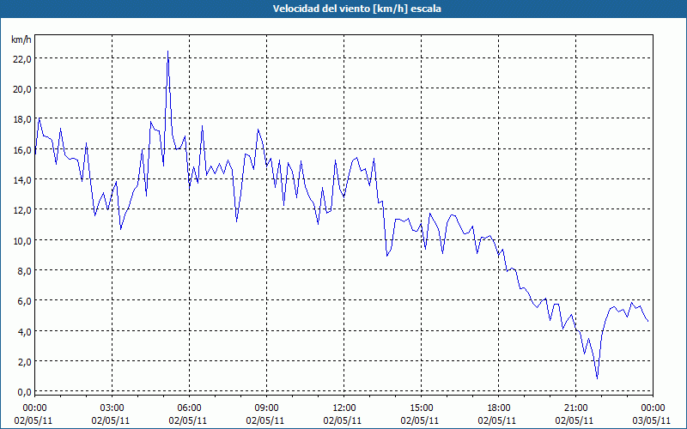Click the 21:00 time axis label
This screenshot has height=429, width=687.
(x=575, y=408)
